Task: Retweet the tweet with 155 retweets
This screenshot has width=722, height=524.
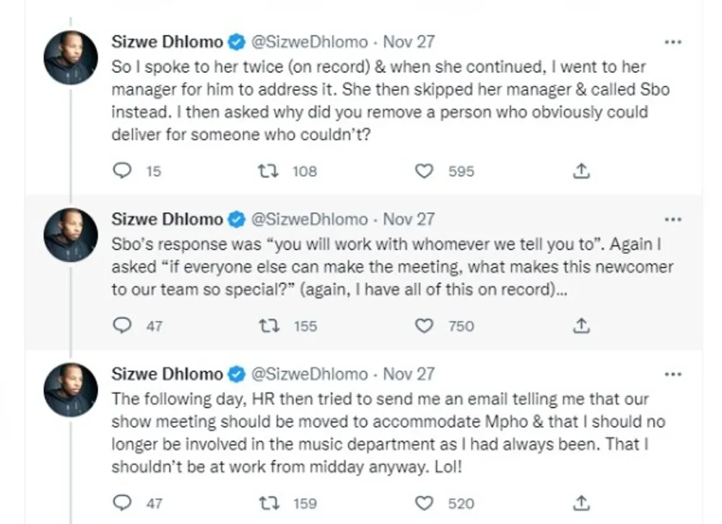Action: pyautogui.click(x=267, y=326)
